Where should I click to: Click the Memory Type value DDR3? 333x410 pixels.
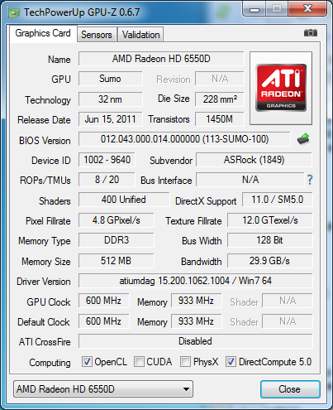[x=116, y=240]
